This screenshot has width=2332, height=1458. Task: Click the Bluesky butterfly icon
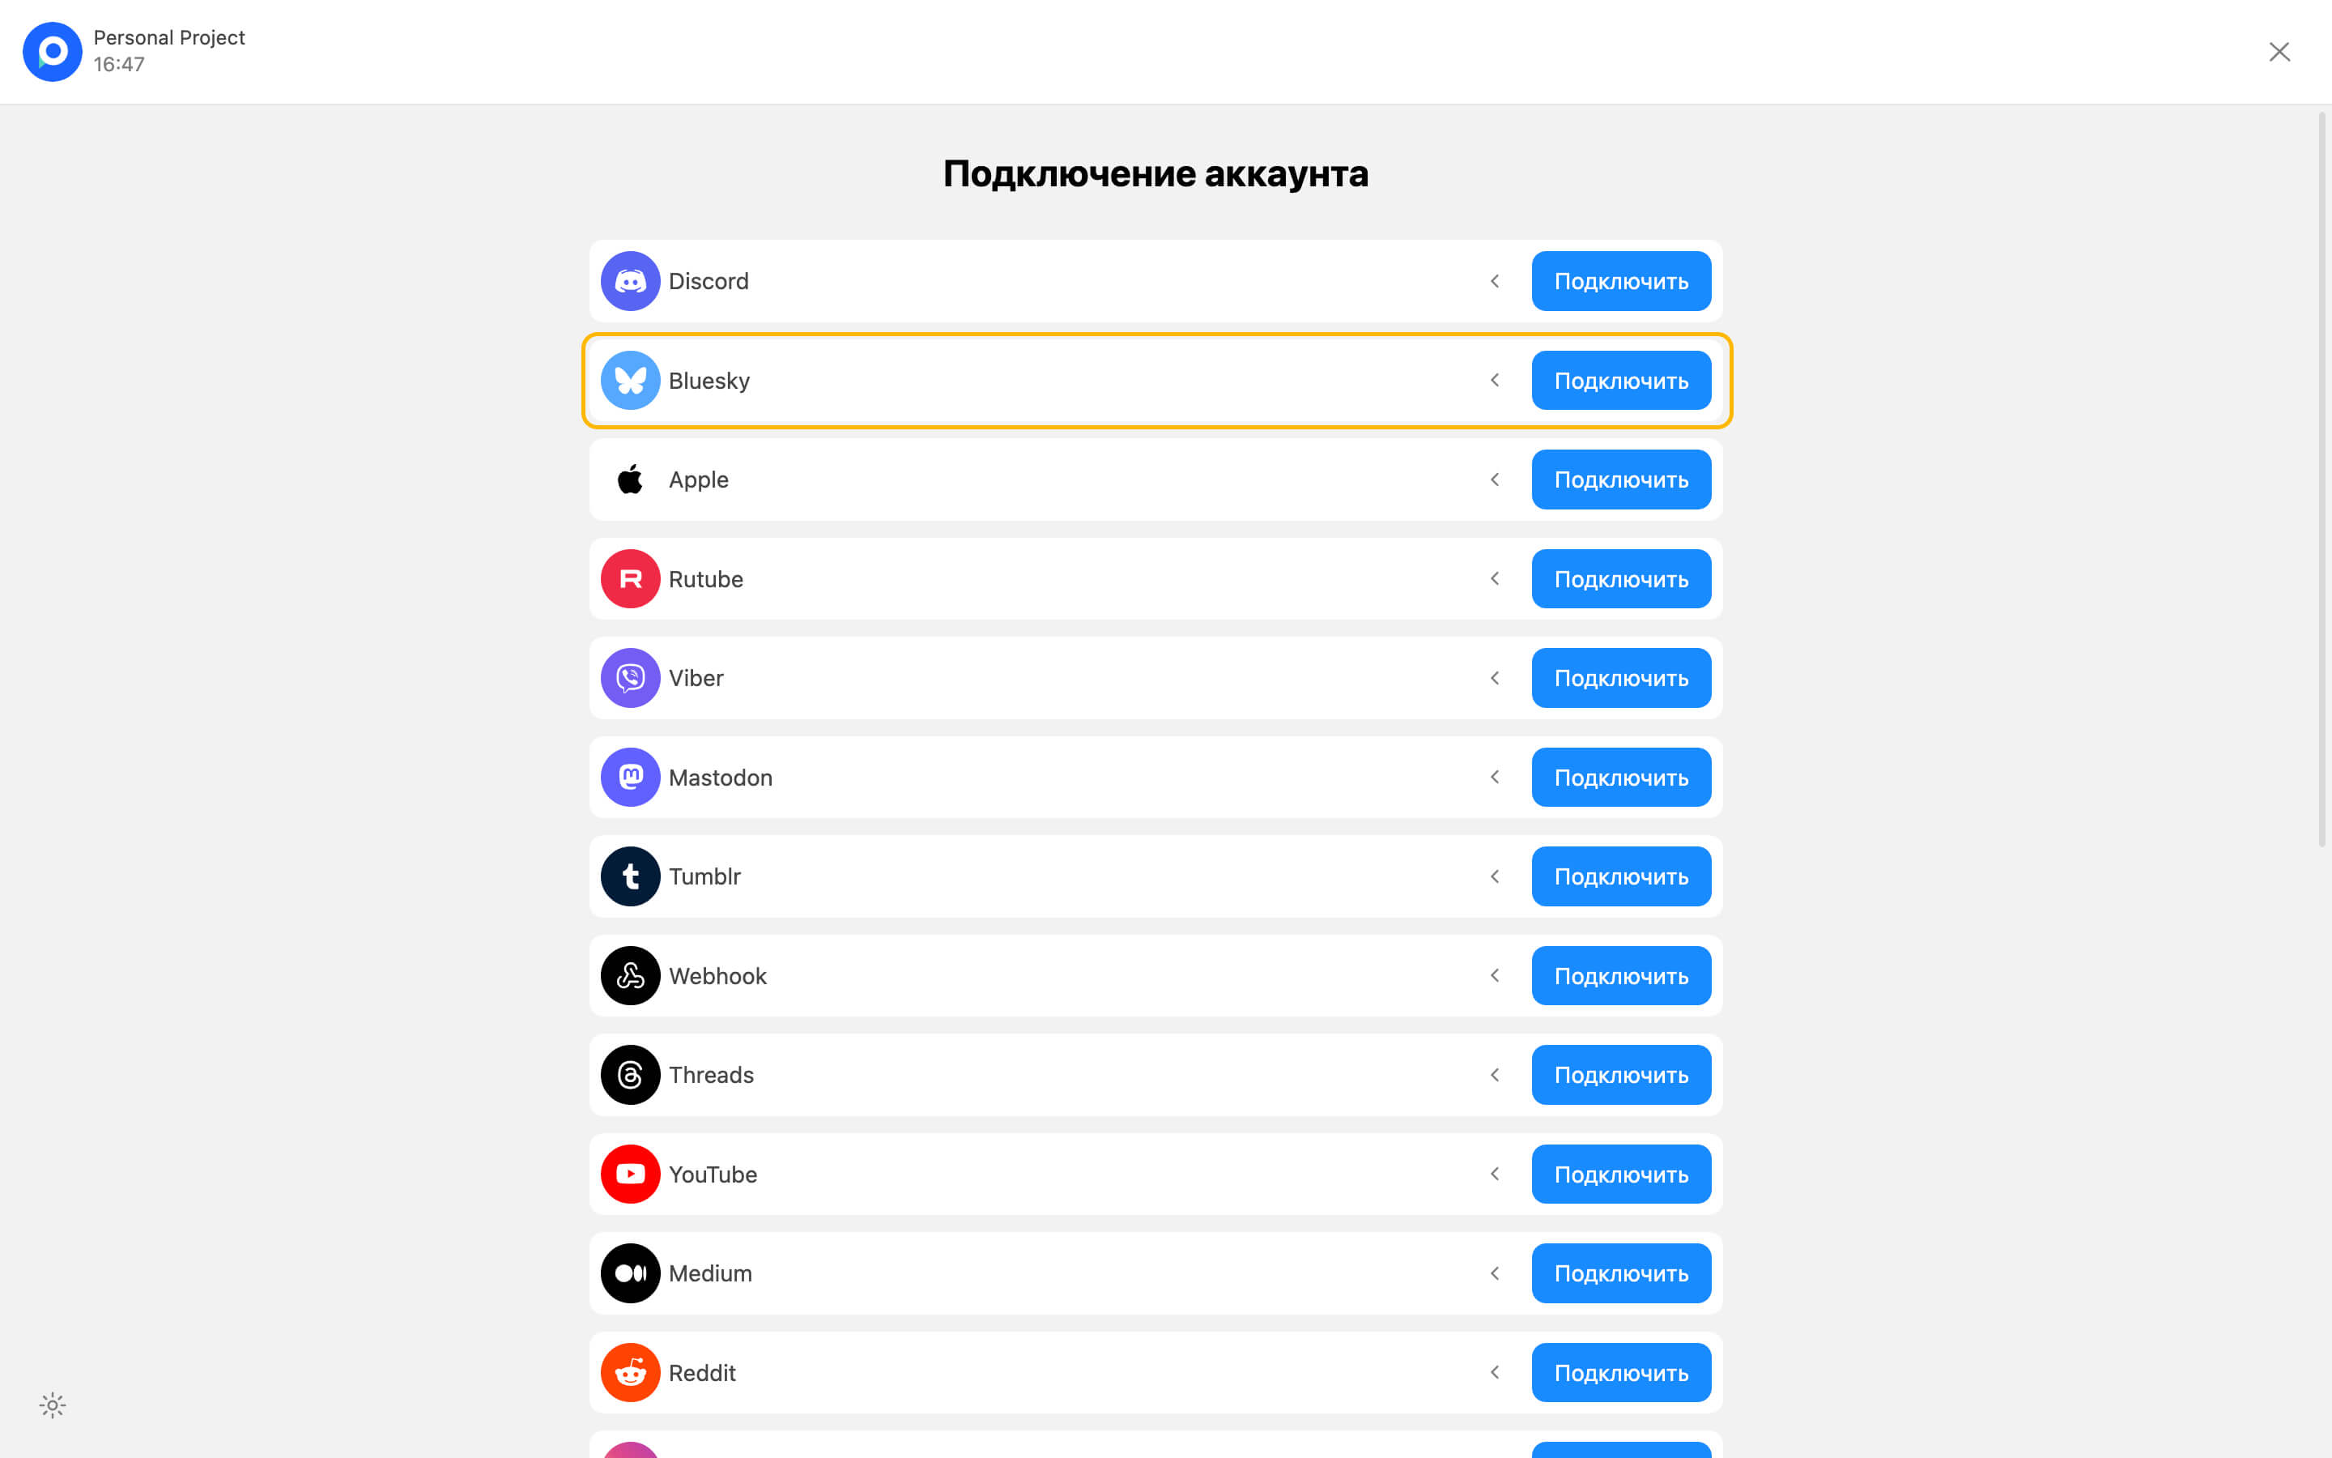click(630, 381)
